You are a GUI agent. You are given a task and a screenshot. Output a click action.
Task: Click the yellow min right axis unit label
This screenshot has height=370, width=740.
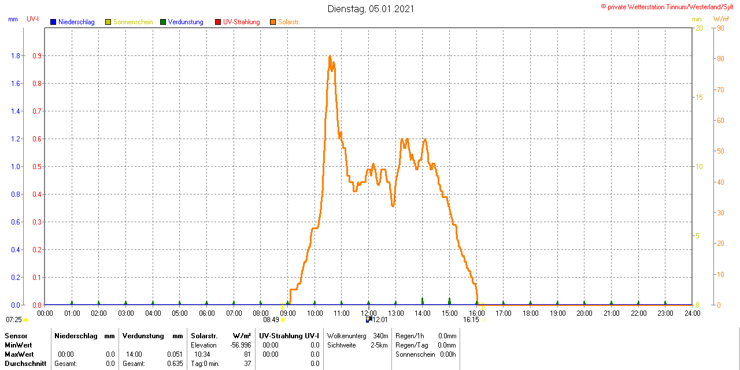pyautogui.click(x=697, y=19)
